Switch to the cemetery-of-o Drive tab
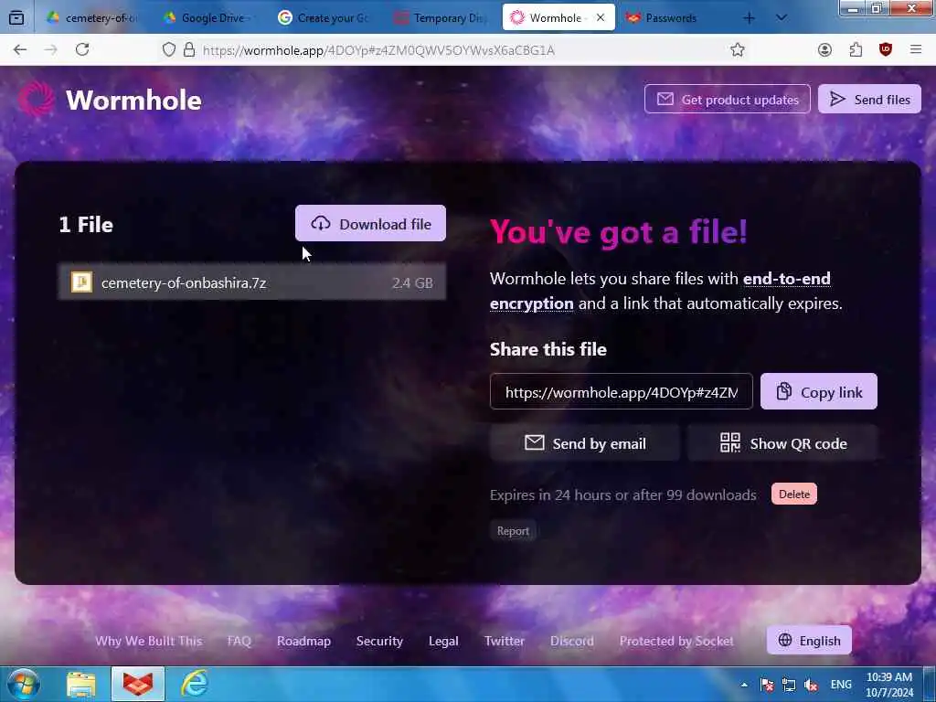 point(92,18)
